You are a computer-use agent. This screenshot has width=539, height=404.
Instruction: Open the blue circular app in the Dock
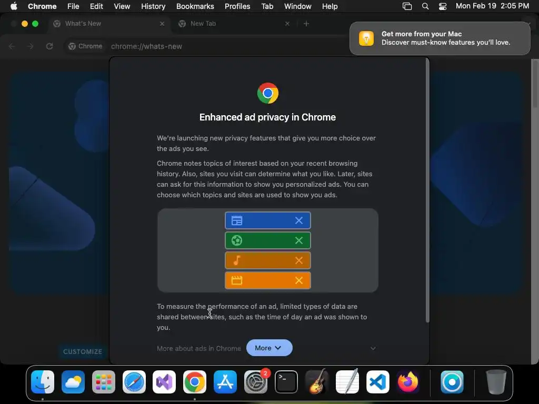click(452, 382)
